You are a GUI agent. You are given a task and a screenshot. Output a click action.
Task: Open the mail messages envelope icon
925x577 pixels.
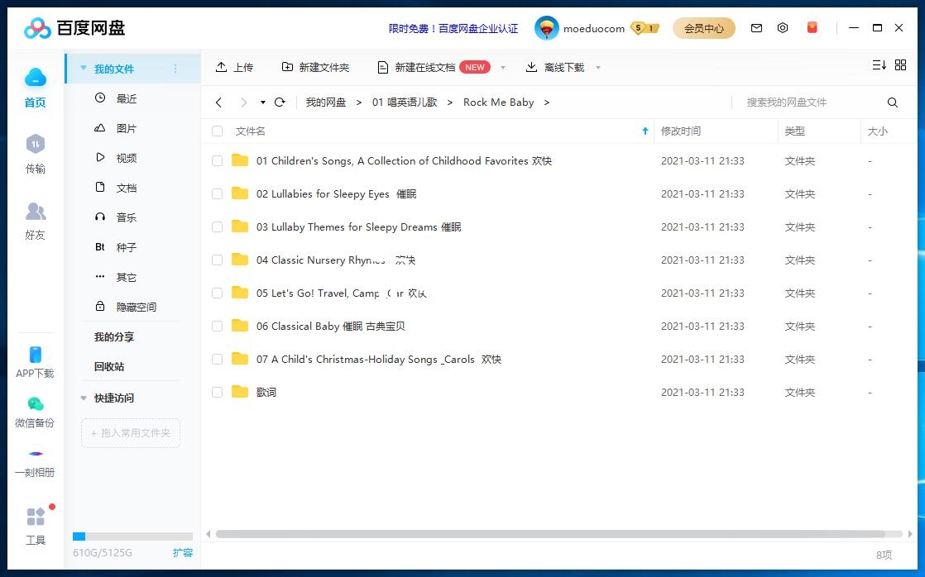click(x=756, y=28)
